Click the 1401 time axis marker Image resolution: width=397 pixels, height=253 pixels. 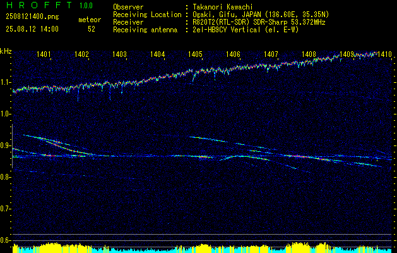[x=44, y=54]
